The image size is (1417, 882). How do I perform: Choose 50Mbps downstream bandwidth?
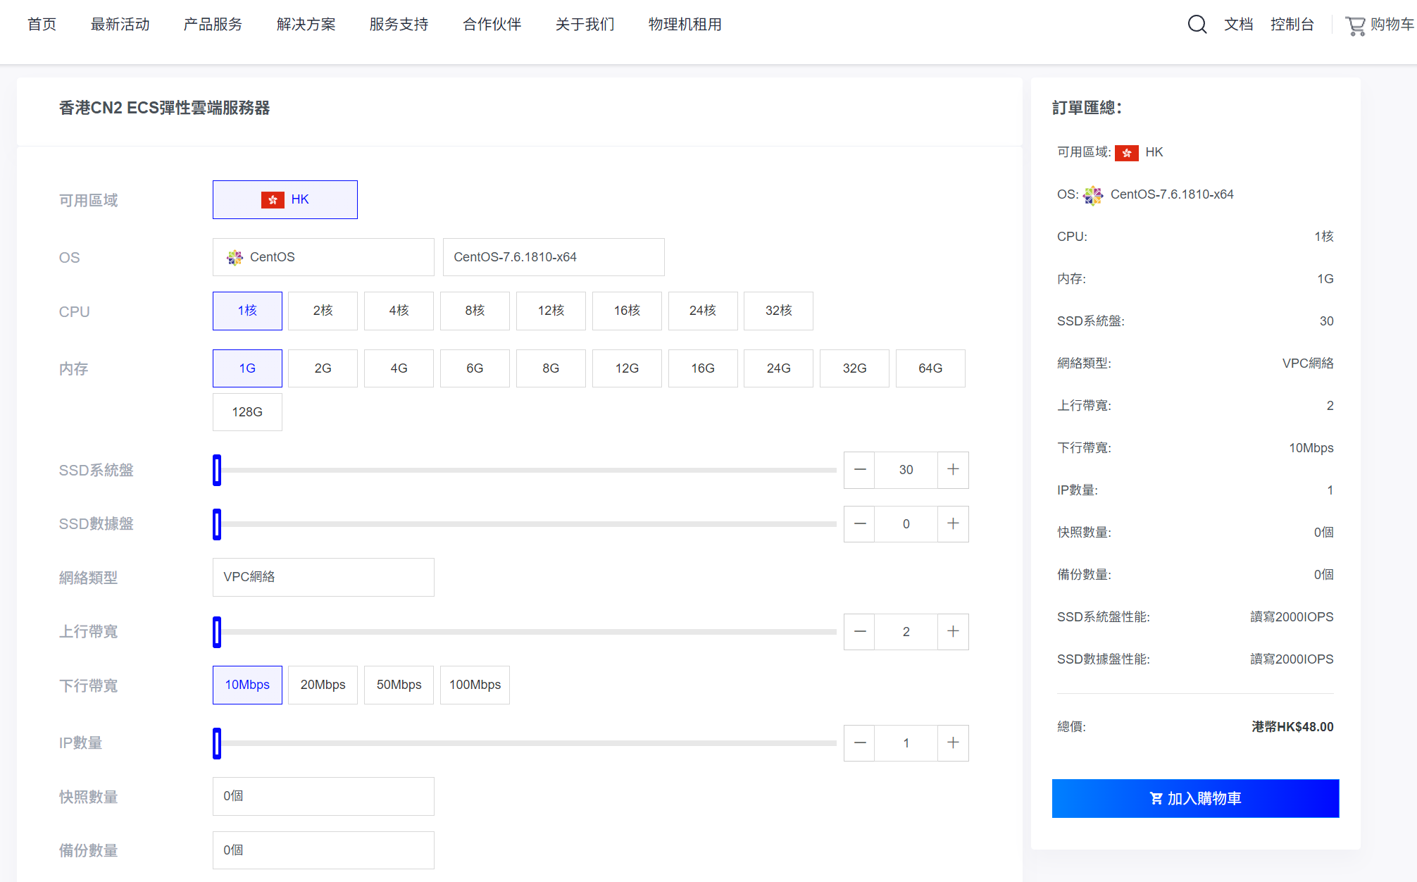[399, 685]
